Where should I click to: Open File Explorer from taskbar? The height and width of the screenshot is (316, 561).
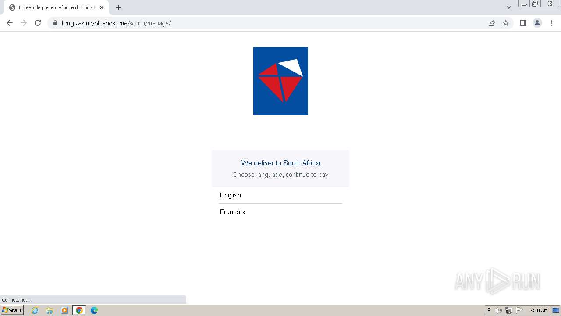[x=50, y=310]
